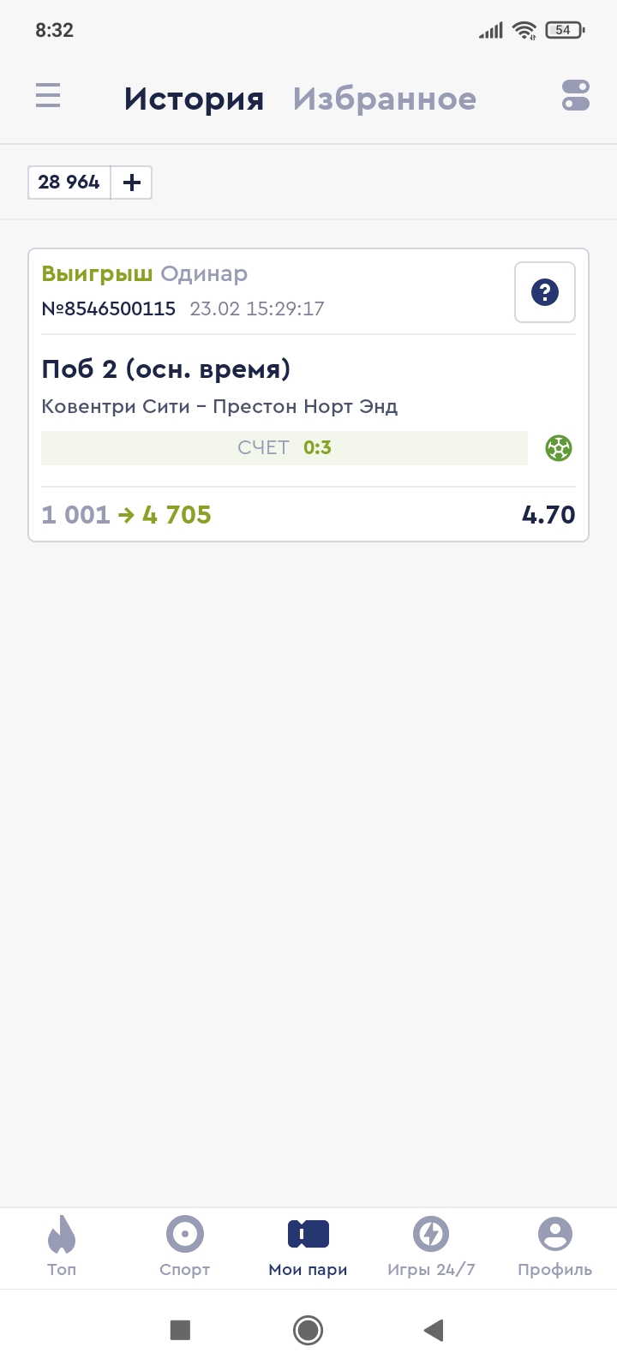Tap the bet number №8546500115

coord(109,308)
